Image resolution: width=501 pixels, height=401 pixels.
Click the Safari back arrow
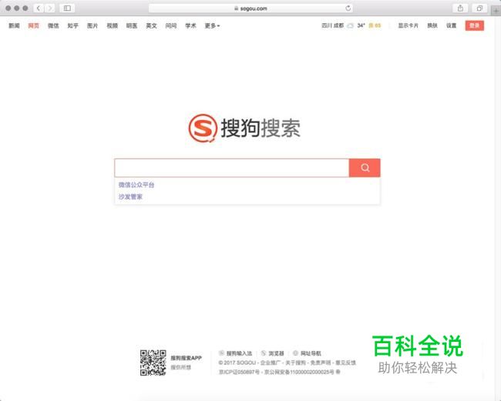point(39,8)
